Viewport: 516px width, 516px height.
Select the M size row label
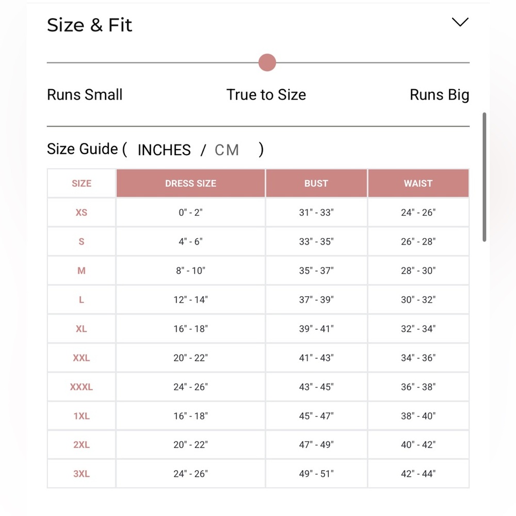coord(82,270)
